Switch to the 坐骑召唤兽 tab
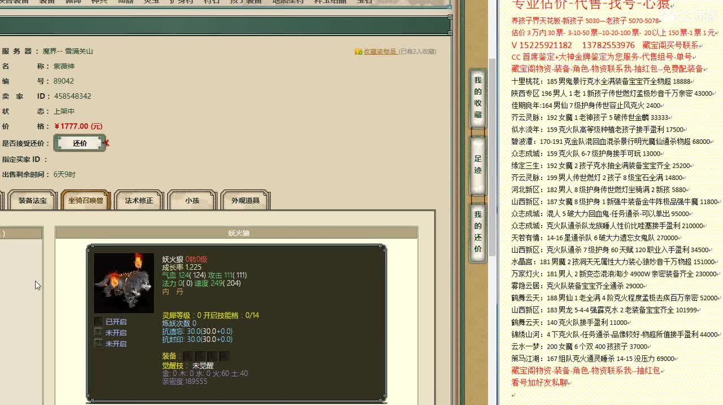 coord(85,200)
